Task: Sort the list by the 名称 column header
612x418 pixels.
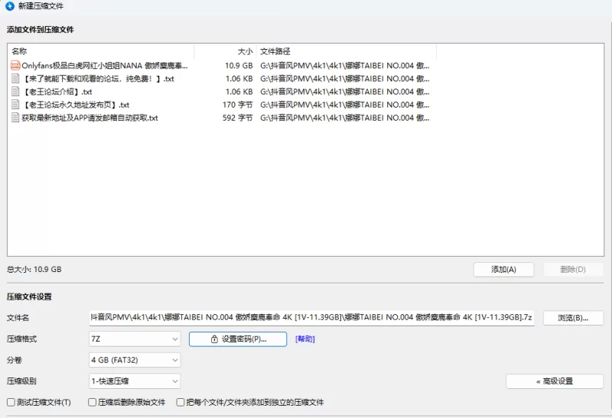Action: click(x=99, y=51)
